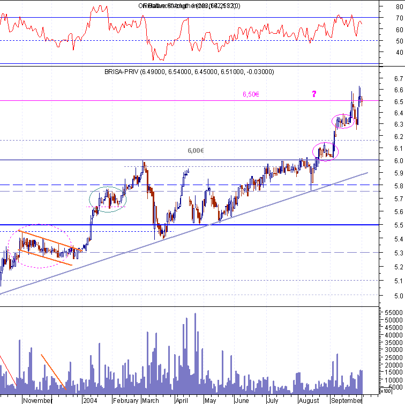Image resolution: width=405 pixels, height=404 pixels.
Task: Click the magenta 6,50€ resistance label
Action: point(251,94)
